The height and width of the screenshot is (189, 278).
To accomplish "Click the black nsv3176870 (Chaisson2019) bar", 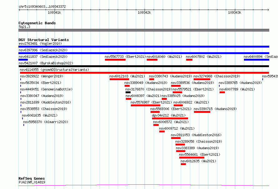I will (128, 92).
